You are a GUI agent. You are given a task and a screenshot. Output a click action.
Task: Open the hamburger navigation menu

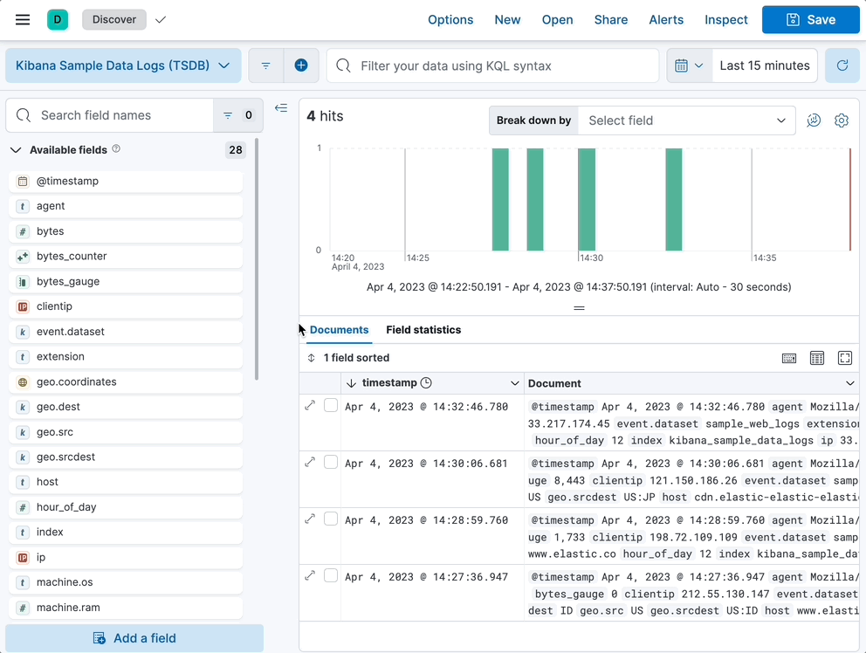point(23,19)
